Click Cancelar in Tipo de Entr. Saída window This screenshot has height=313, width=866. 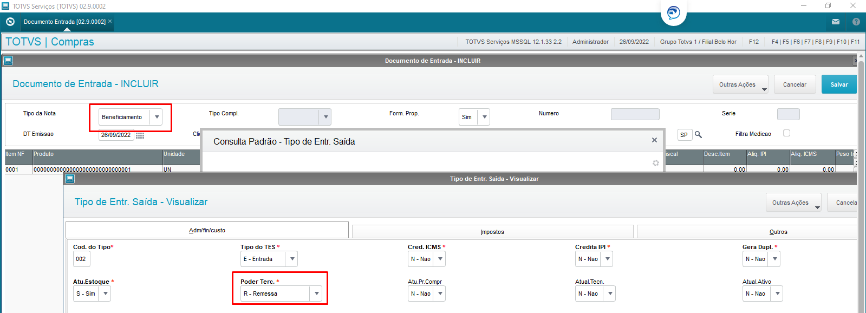tap(843, 203)
